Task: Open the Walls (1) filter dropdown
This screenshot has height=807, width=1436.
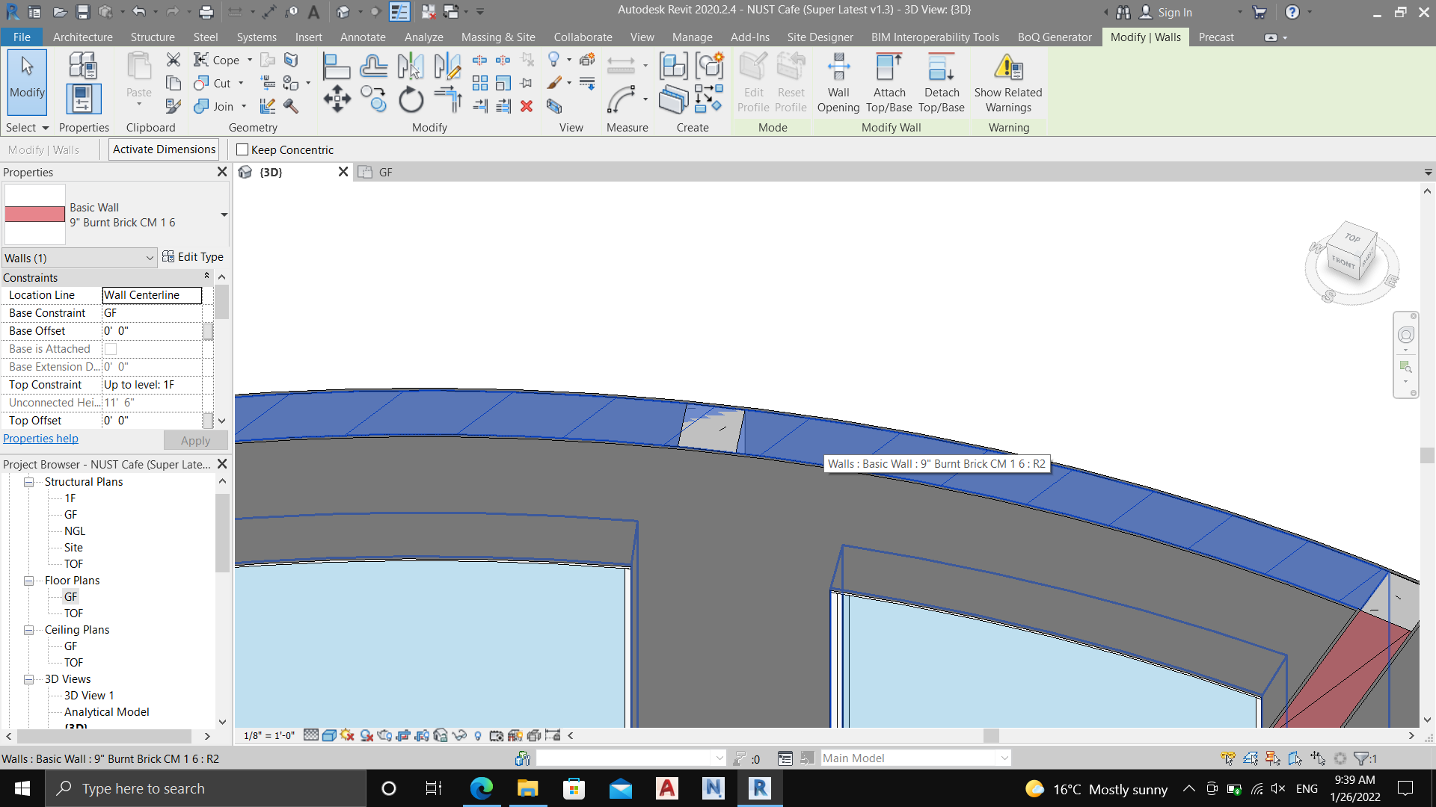Action: (79, 258)
